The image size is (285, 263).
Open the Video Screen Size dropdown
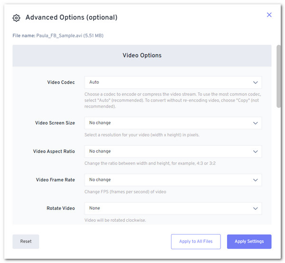173,123
